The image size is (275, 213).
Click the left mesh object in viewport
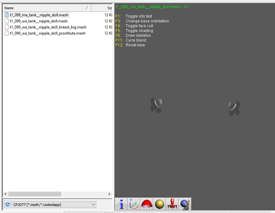tap(156, 105)
